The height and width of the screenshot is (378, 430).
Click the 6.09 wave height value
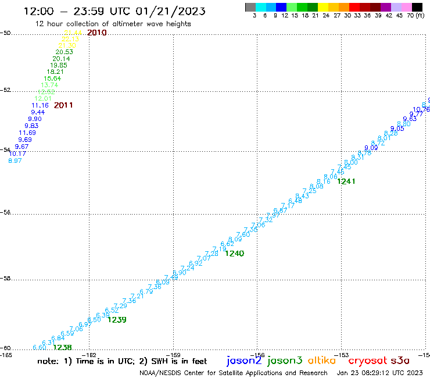coord(163,282)
